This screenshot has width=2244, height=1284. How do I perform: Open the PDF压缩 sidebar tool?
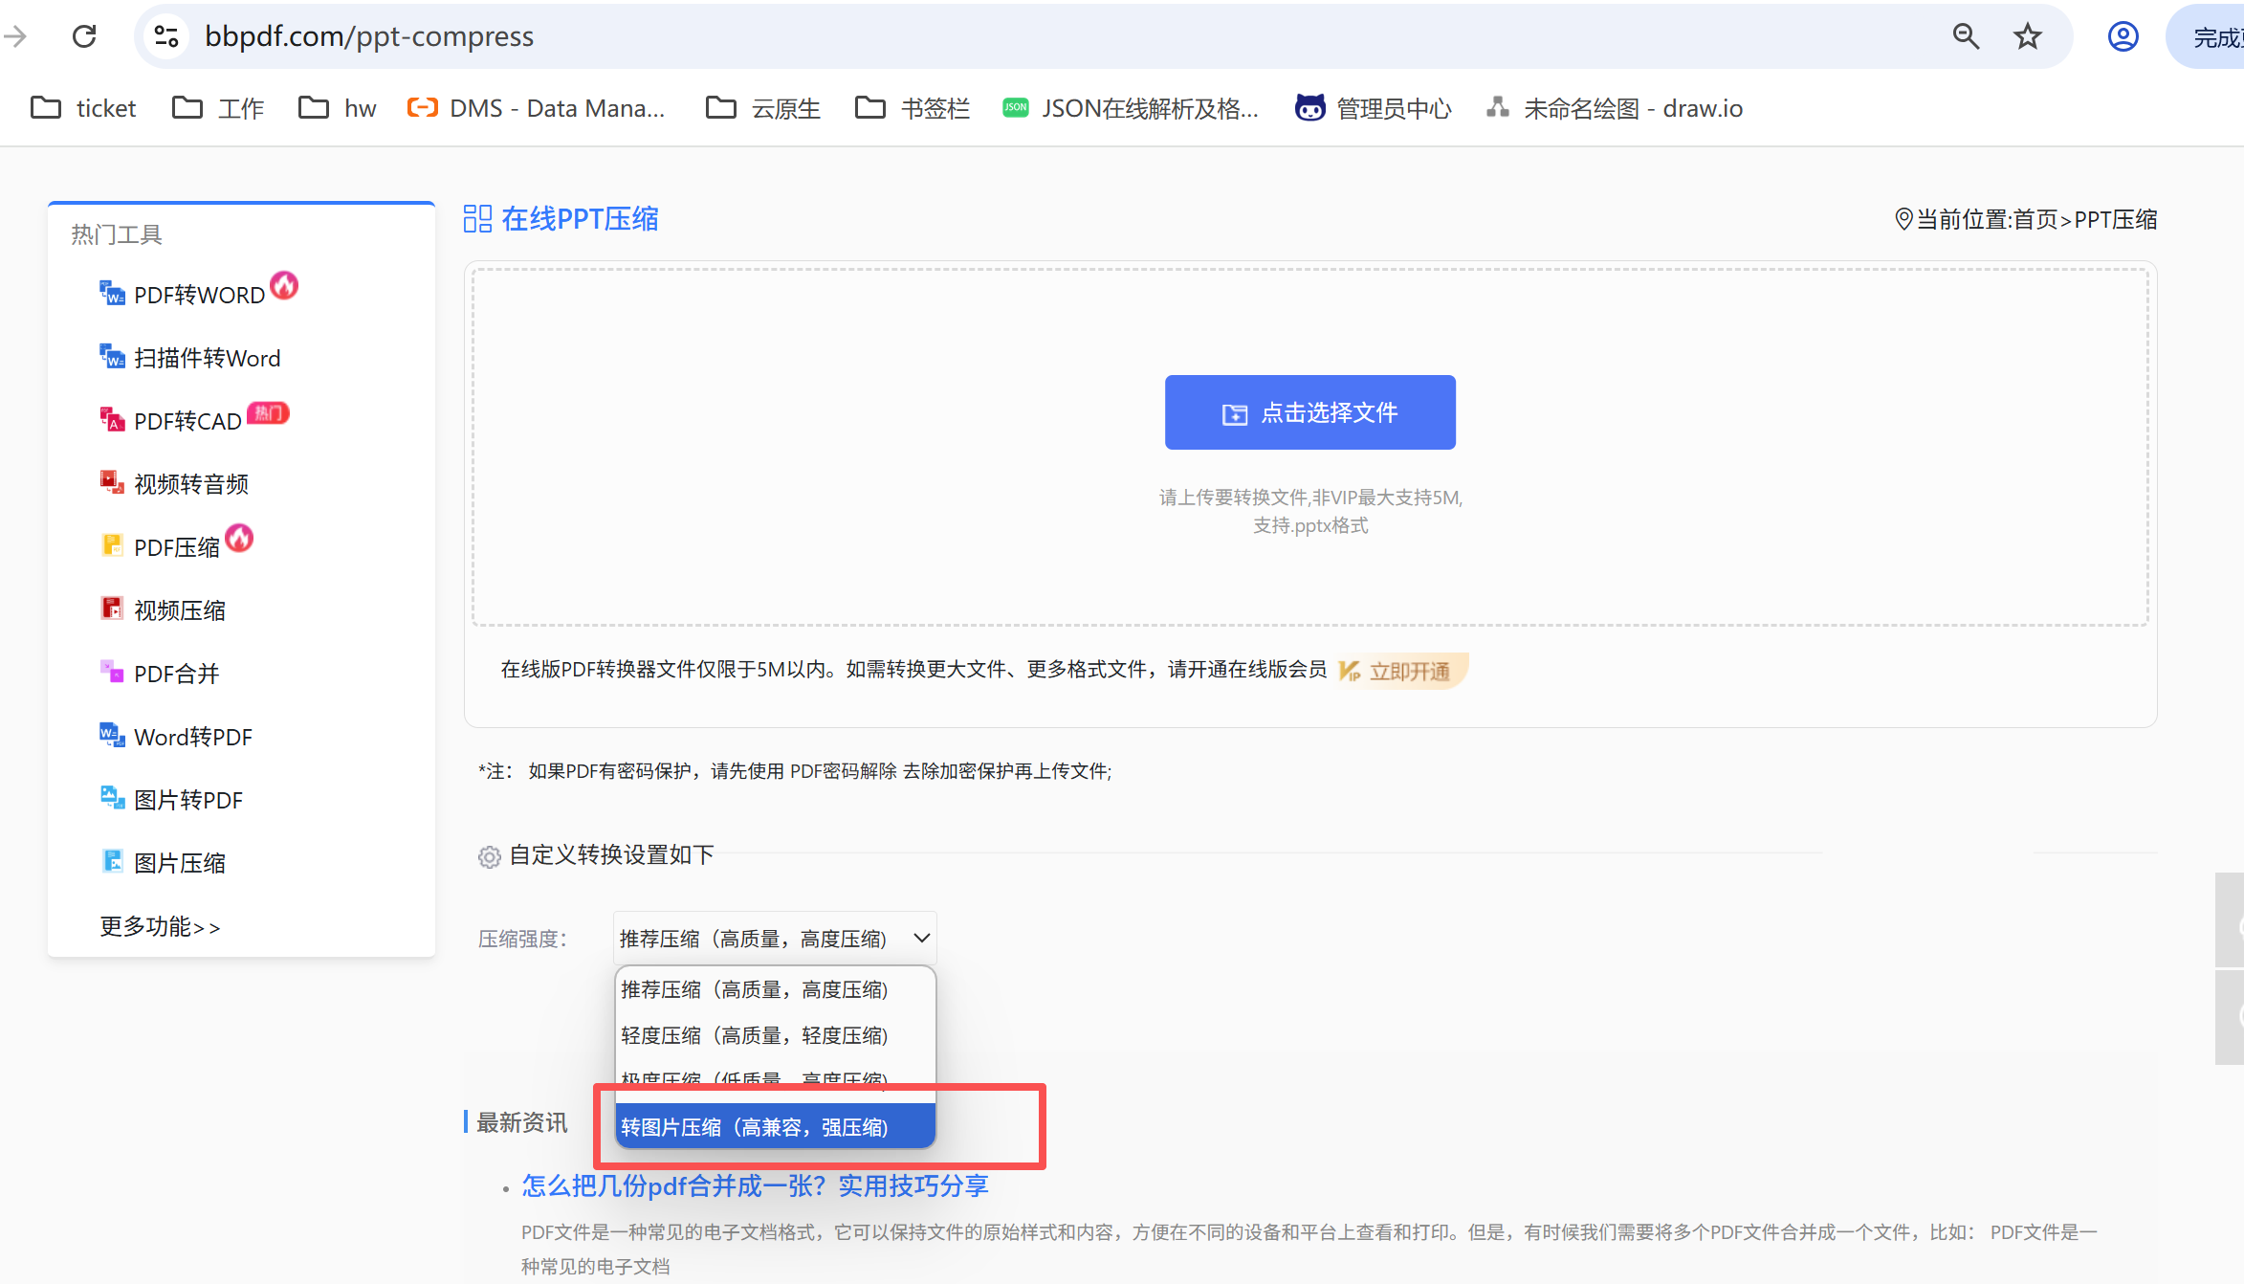177,547
